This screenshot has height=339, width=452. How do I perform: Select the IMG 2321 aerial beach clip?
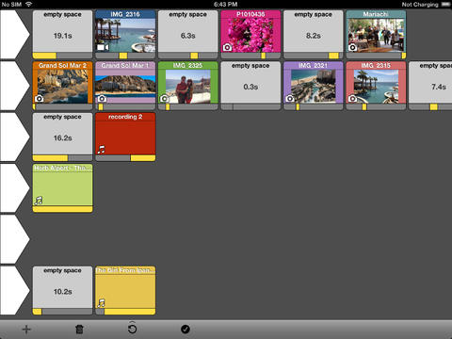[x=314, y=83]
